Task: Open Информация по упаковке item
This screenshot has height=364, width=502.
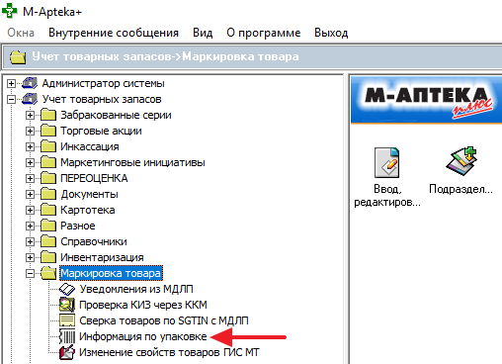Action: click(143, 336)
